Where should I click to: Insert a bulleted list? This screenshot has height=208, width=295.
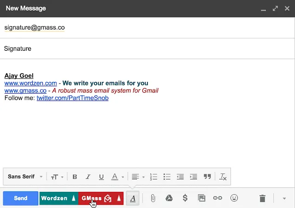(x=167, y=177)
